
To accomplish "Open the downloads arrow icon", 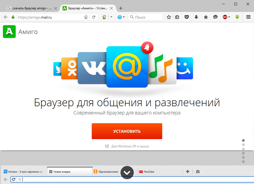I will coord(196,17).
